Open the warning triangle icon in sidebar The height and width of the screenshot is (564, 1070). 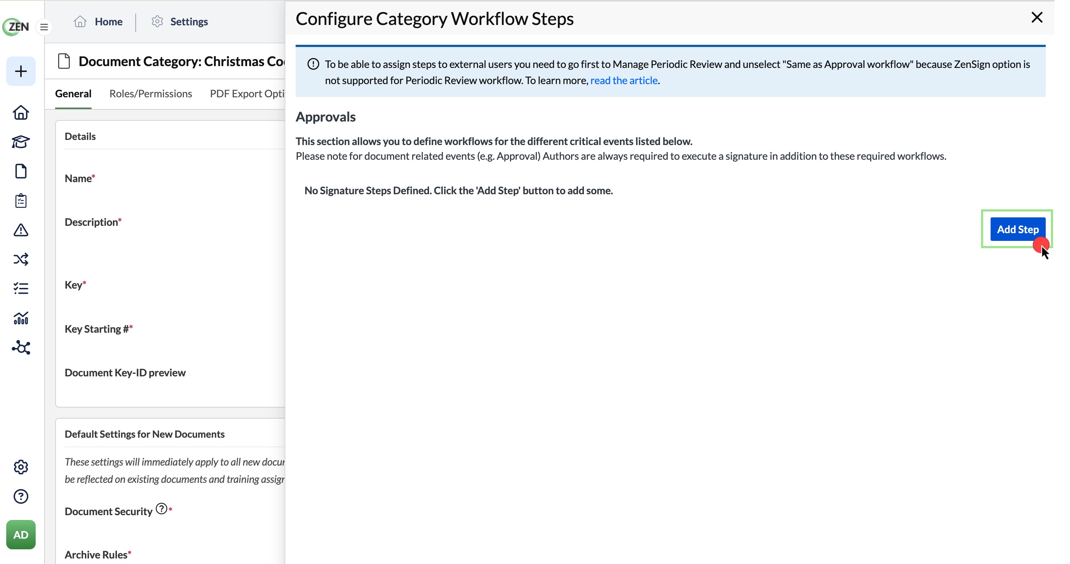pyautogui.click(x=21, y=230)
